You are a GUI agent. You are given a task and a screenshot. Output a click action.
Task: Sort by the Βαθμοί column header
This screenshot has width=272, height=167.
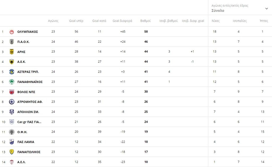(145, 21)
